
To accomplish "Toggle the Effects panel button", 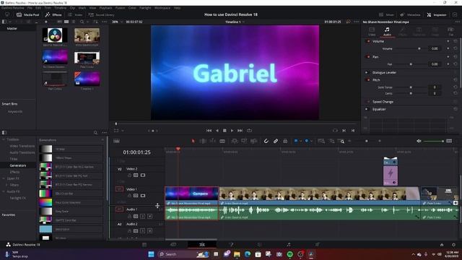I will tap(53, 14).
